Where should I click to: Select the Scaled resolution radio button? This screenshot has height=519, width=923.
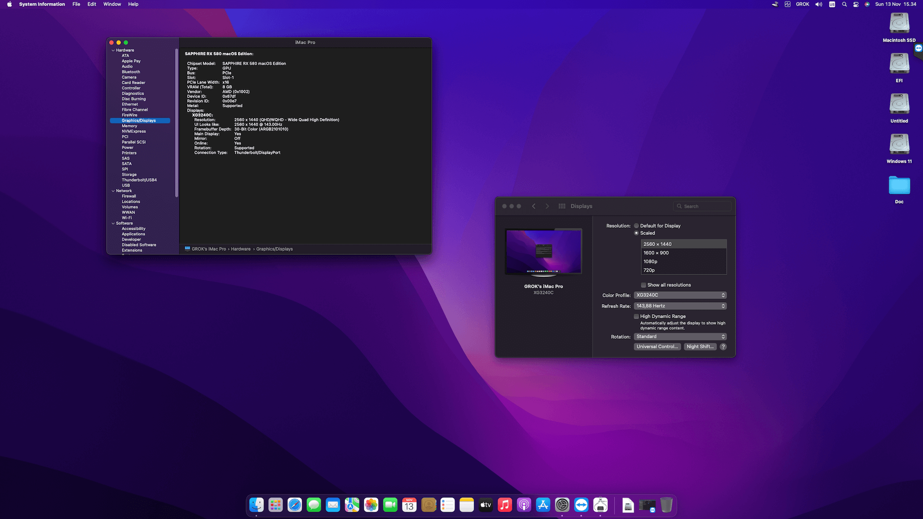tap(636, 233)
